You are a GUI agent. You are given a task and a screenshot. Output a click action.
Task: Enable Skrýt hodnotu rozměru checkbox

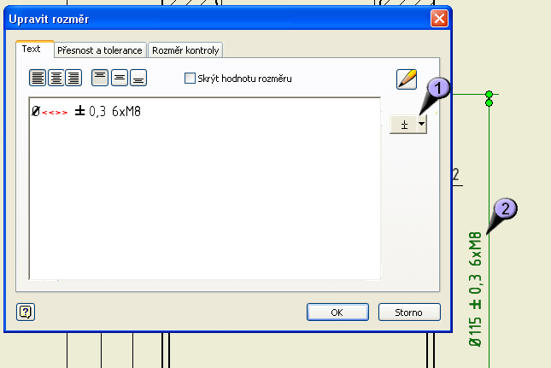pos(190,78)
